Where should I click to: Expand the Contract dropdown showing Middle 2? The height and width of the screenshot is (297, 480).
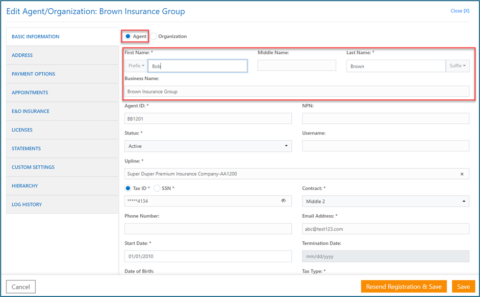(x=386, y=201)
